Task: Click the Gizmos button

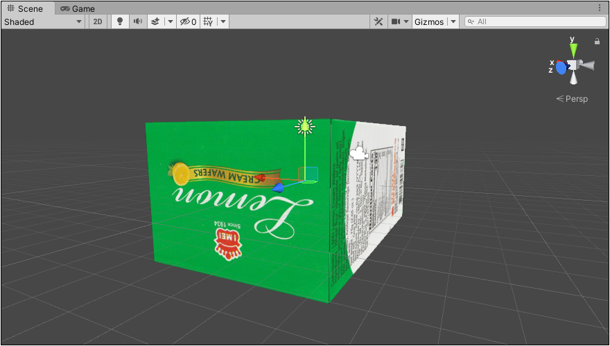Action: tap(429, 21)
